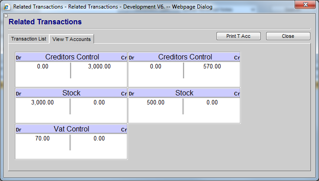Select the 500.00 debit value under Stock

point(155,103)
